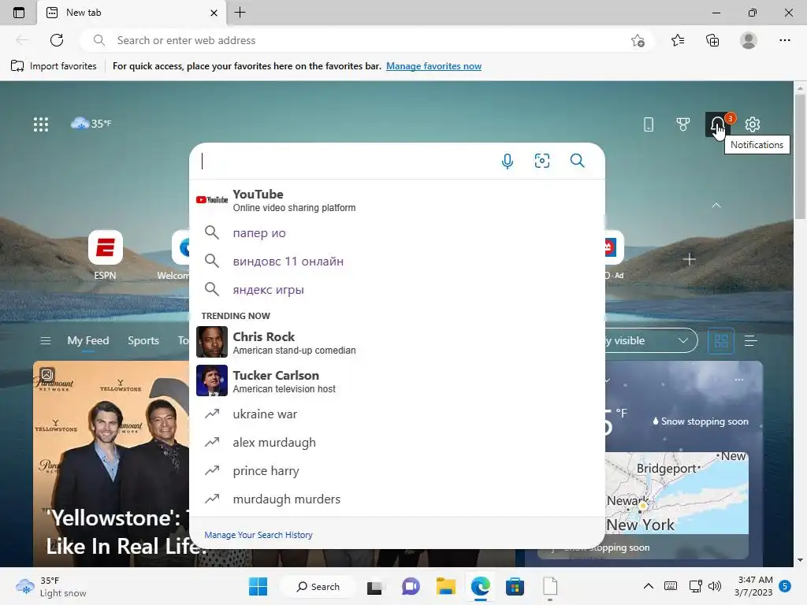Image resolution: width=807 pixels, height=605 pixels.
Task: Click into the Bing search text field
Action: click(x=345, y=161)
